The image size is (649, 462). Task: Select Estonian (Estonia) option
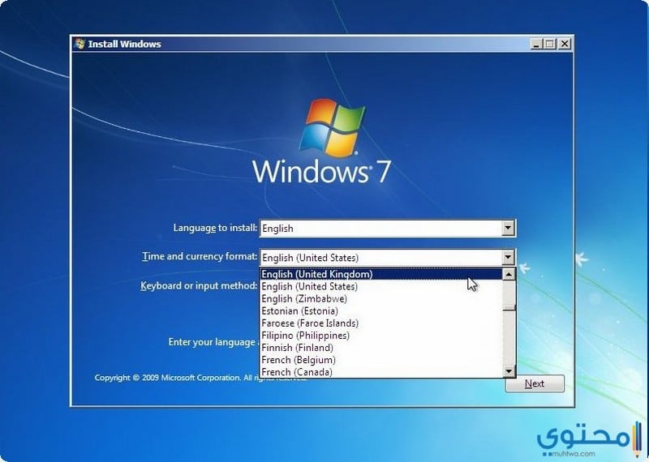pos(381,311)
